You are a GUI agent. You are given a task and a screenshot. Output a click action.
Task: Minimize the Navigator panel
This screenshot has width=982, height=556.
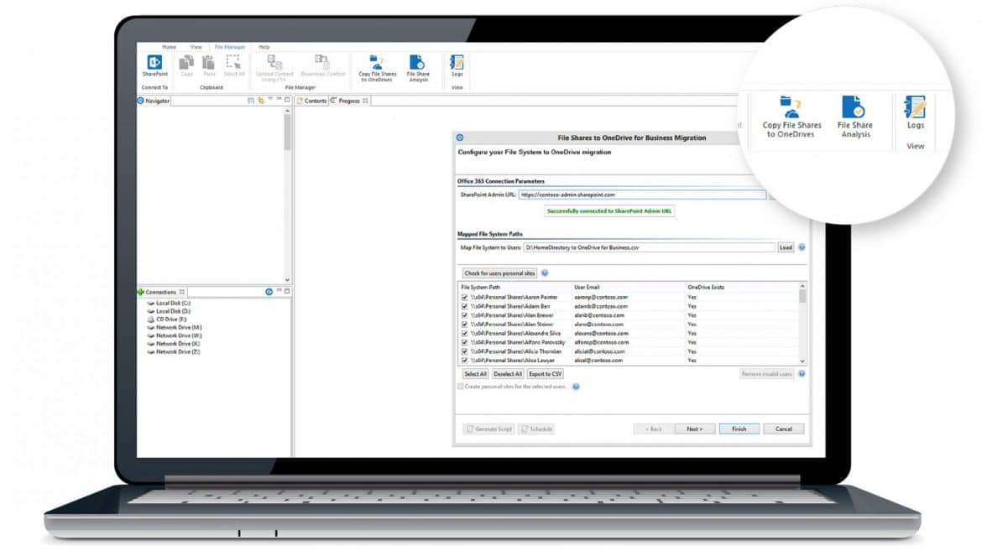[279, 100]
